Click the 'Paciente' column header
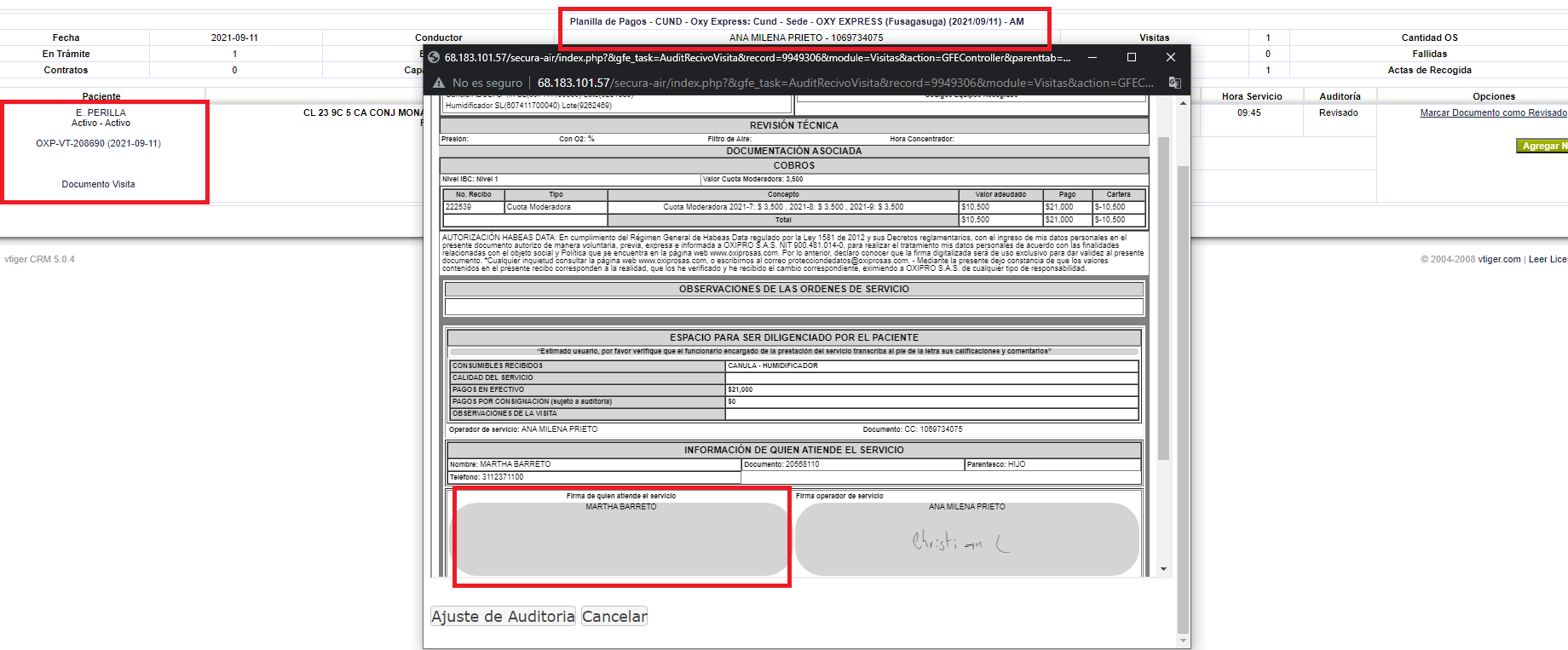This screenshot has width=1568, height=650. 101,96
